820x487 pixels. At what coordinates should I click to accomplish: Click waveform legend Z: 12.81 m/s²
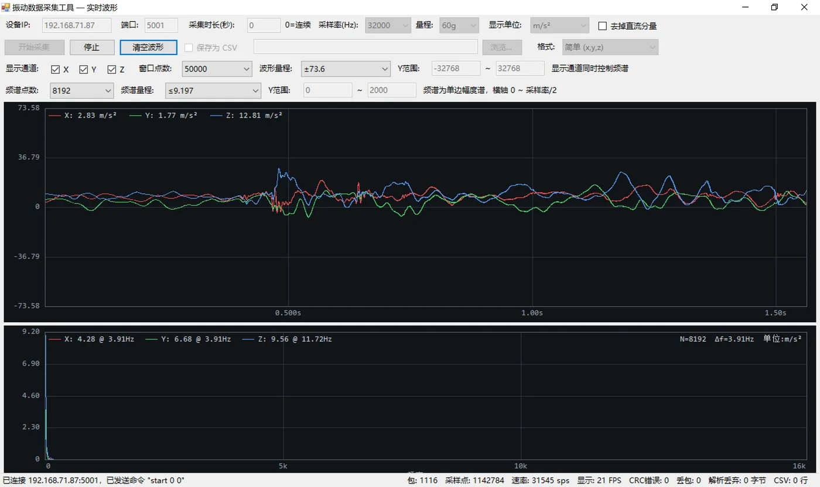(x=246, y=115)
